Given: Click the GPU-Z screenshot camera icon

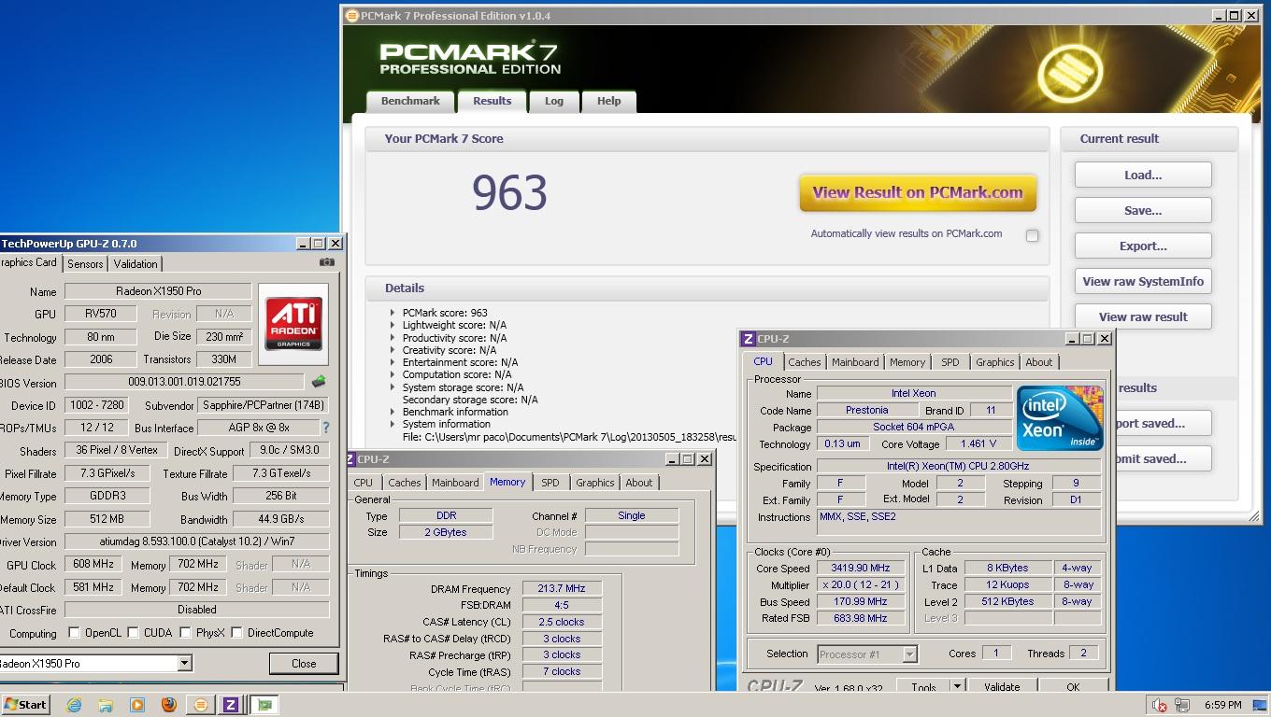Looking at the screenshot, I should point(326,262).
